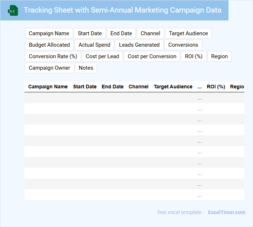Click the Target Audience tag
The height and width of the screenshot is (227, 253).
point(188,33)
